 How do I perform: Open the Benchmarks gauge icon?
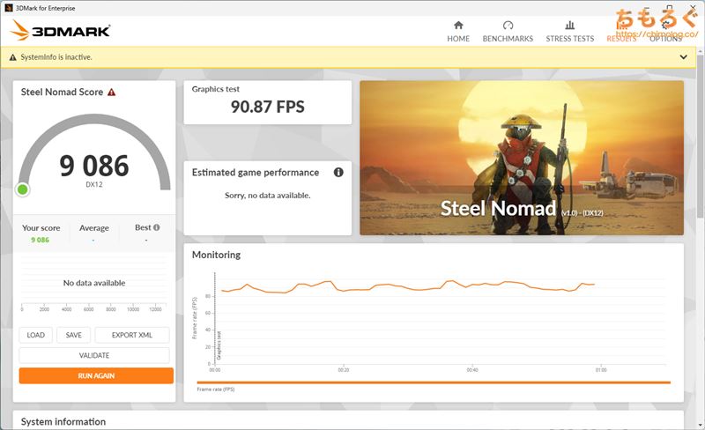click(x=508, y=25)
